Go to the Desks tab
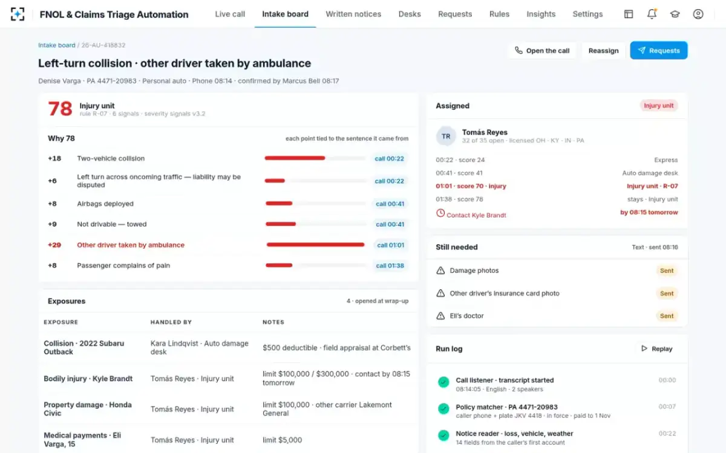726x453 pixels. 410,14
